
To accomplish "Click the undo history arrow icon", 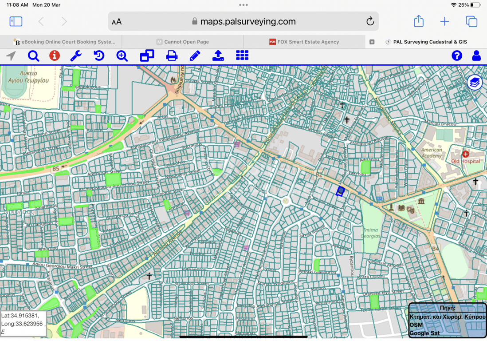I will click(99, 56).
